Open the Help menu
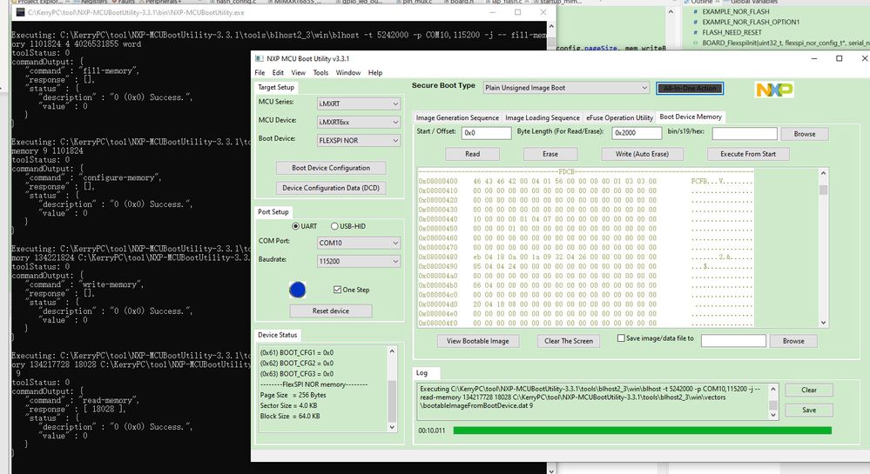This screenshot has width=870, height=474. [375, 73]
